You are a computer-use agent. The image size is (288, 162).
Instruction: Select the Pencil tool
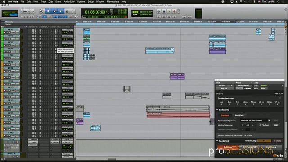click(x=73, y=11)
